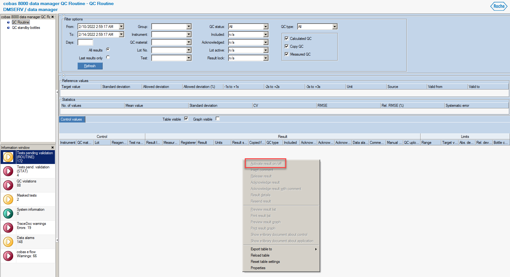Click System information play icon
The height and width of the screenshot is (277, 510).
coord(8,213)
